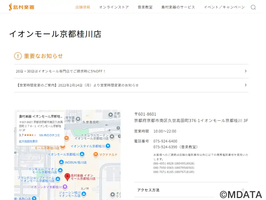Open the search magnifier icon
Image resolution: width=266 pixels, height=200 pixels.
pyautogui.click(x=253, y=7)
